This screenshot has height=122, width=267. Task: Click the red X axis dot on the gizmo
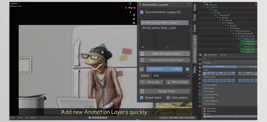134,8
